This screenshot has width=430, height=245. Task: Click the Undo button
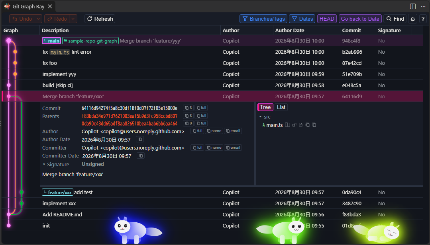[22, 19]
